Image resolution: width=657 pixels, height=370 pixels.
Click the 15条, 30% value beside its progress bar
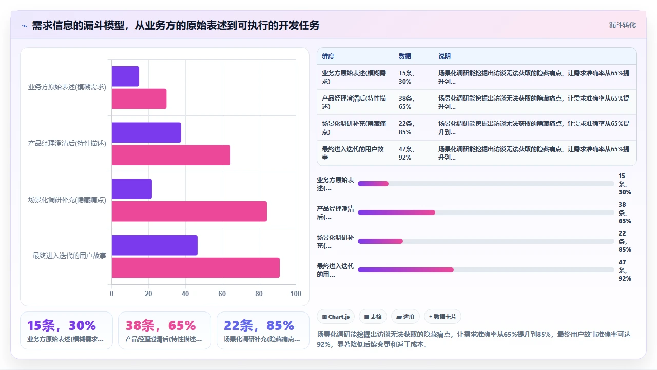[x=625, y=184]
